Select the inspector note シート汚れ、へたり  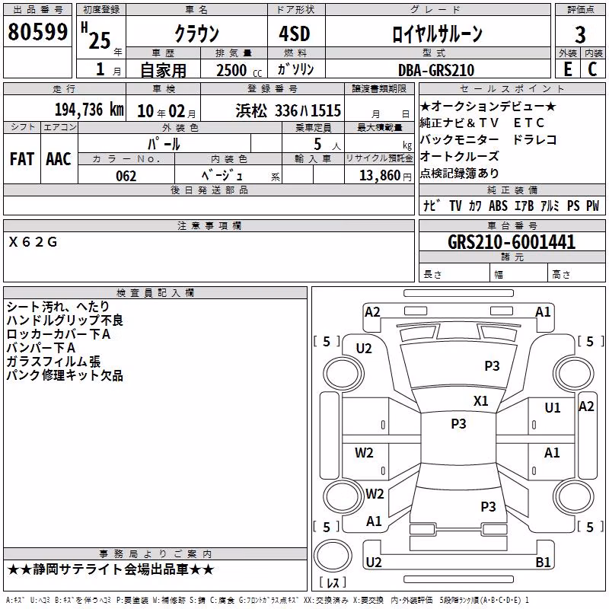point(59,307)
